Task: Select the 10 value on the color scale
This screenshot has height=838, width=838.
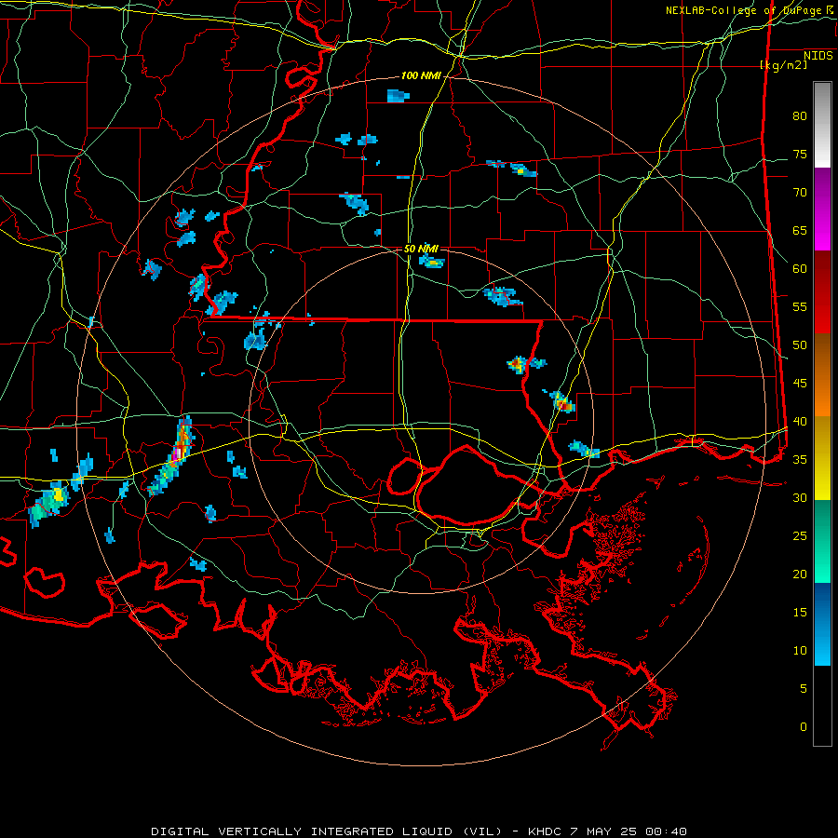Action: [800, 651]
